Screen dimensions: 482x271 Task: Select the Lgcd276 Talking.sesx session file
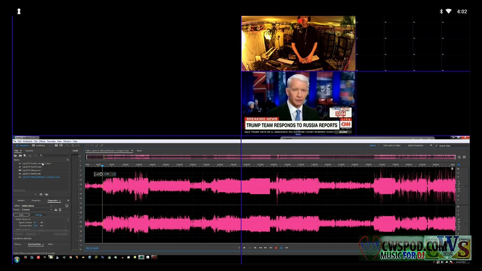point(32,170)
